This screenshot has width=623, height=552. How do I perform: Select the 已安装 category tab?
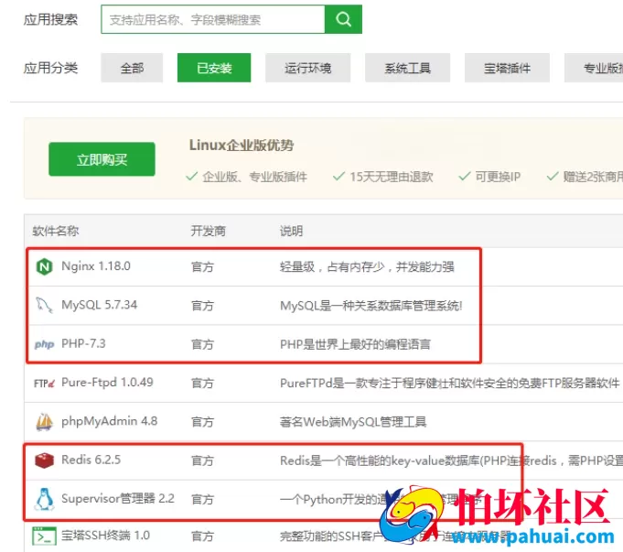coord(214,68)
